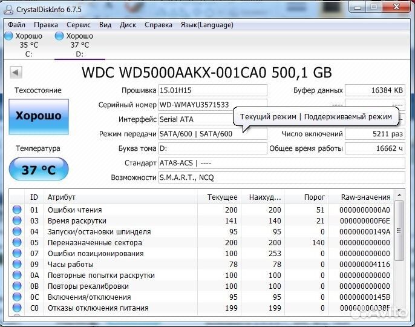Screen dimensions: 415x327
Task: Click status circle for attribute 03 Время раскрутки
Action: pyautogui.click(x=17, y=220)
